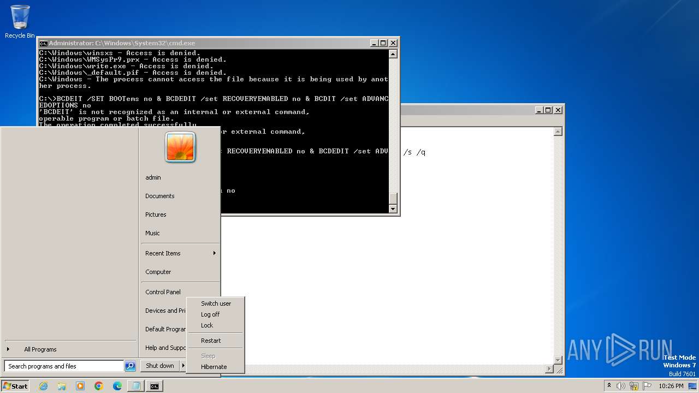The width and height of the screenshot is (699, 393).
Task: Open Internet Explorer from the taskbar
Action: pyautogui.click(x=43, y=386)
